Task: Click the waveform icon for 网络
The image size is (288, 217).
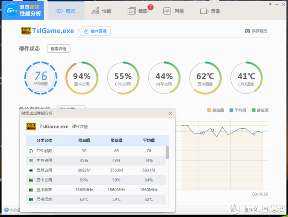Action: click(167, 11)
